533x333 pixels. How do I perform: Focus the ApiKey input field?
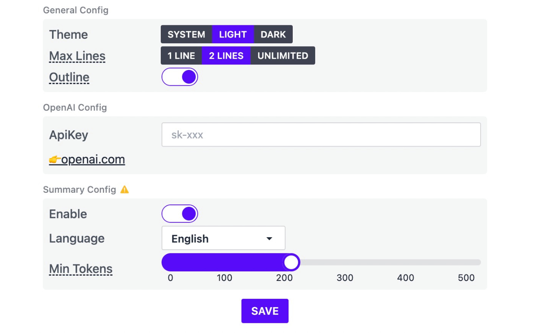[321, 135]
